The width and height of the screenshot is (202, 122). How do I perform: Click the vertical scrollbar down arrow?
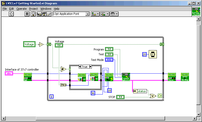coord(198,114)
